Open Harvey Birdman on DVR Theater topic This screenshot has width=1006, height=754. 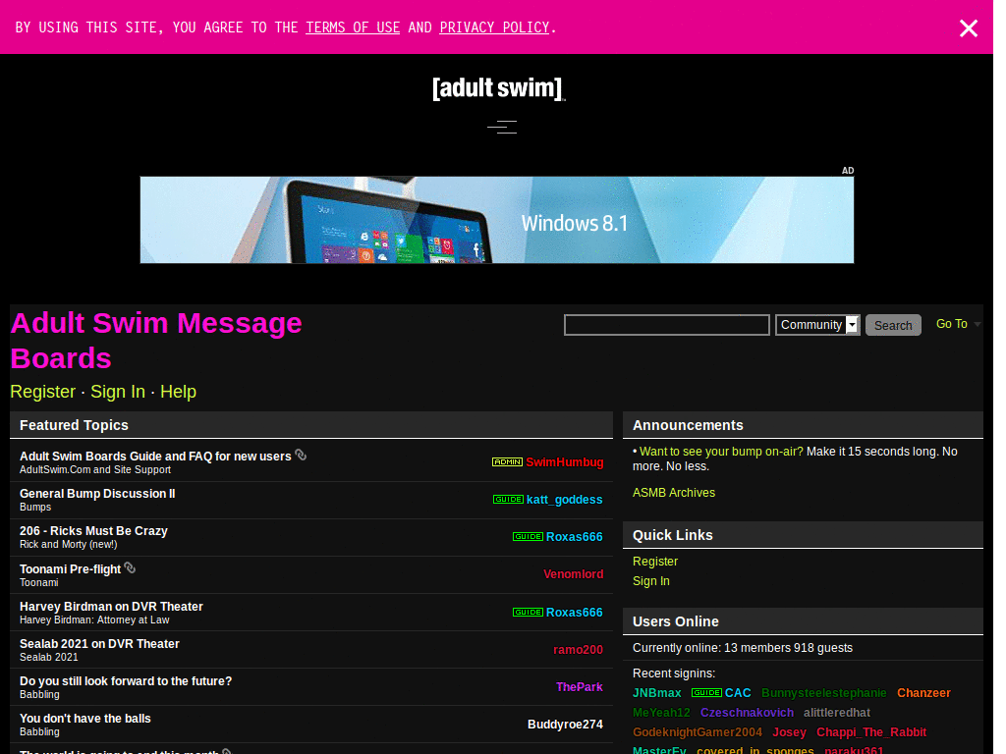[111, 607]
